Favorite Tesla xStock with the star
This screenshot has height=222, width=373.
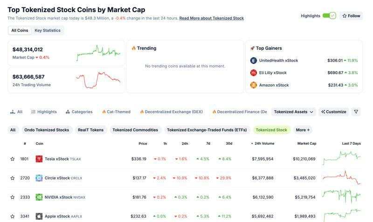pos(13,159)
